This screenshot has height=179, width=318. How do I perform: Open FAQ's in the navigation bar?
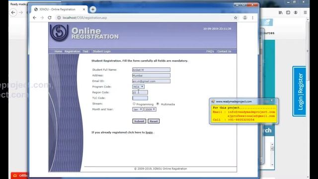point(210,51)
